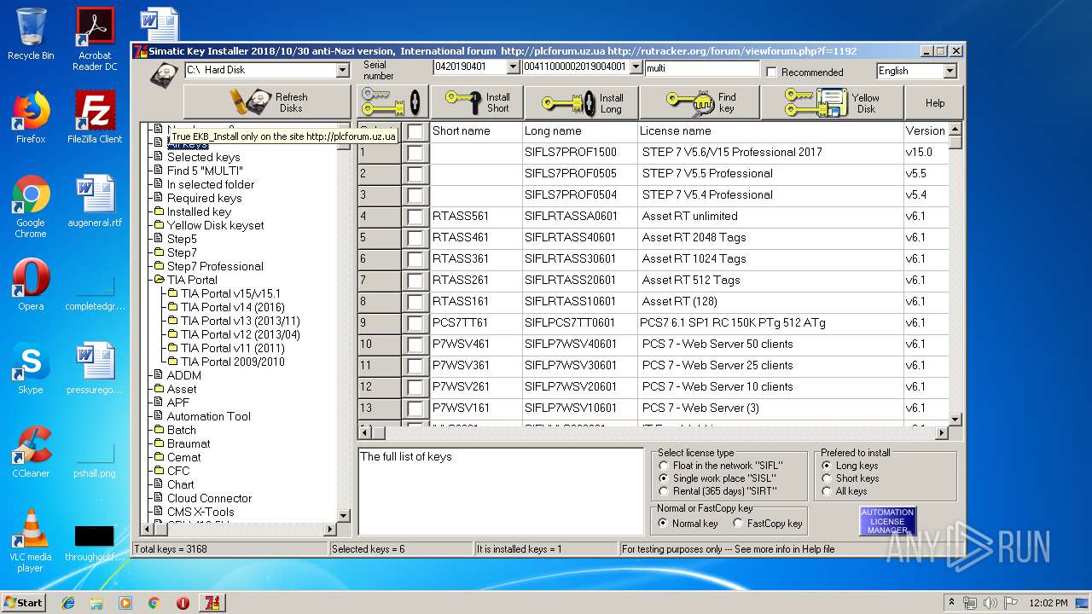Expand the C:\ Hard Disk drive dropdown
Image resolution: width=1092 pixels, height=614 pixels.
point(343,70)
